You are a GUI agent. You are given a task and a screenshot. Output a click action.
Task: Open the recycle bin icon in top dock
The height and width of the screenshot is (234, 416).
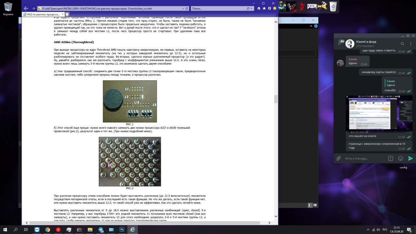point(333,6)
